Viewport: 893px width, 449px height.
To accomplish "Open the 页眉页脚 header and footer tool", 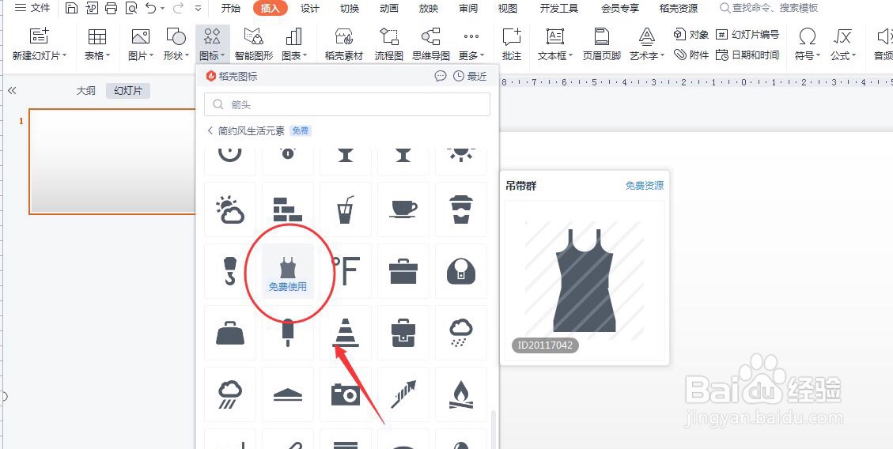I will (x=601, y=43).
